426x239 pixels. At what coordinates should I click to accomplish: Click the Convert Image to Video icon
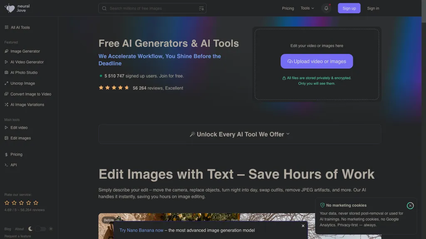coord(6,94)
